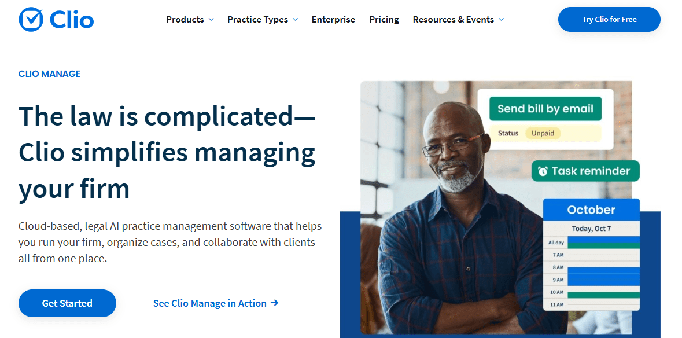The width and height of the screenshot is (682, 338).
Task: Select the All day calendar event row
Action: pos(603,243)
